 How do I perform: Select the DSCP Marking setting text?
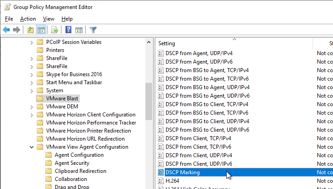(182, 172)
